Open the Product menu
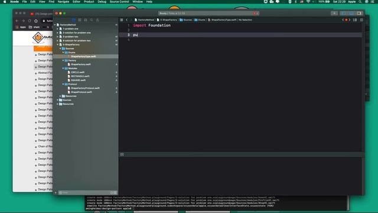The width and height of the screenshot is (378, 213). point(89,2)
